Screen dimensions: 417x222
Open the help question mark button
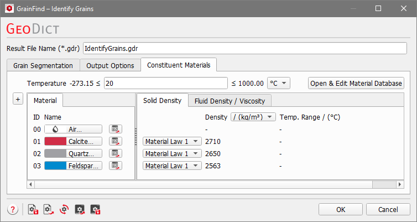click(13, 209)
